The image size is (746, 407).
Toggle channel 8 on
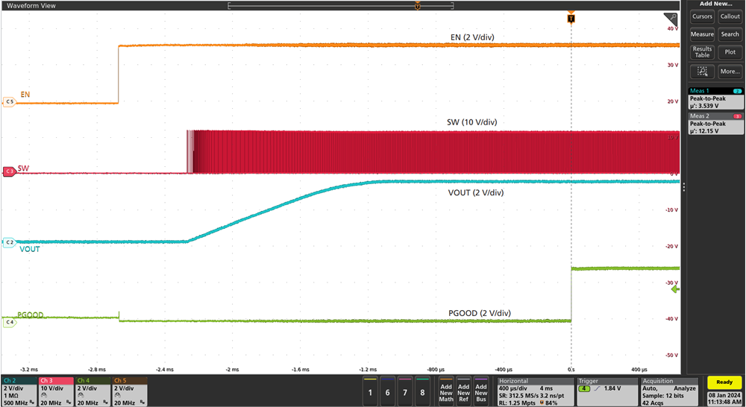coord(423,391)
